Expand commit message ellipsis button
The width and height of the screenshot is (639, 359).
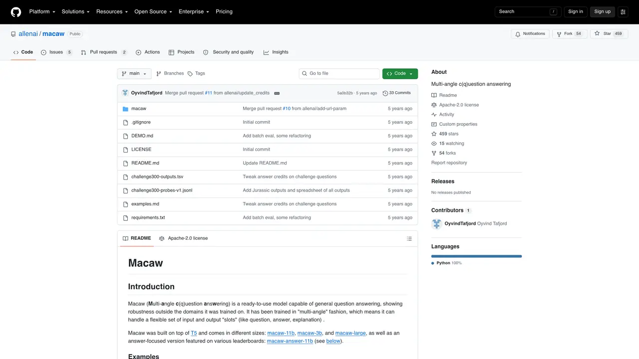coord(277,93)
